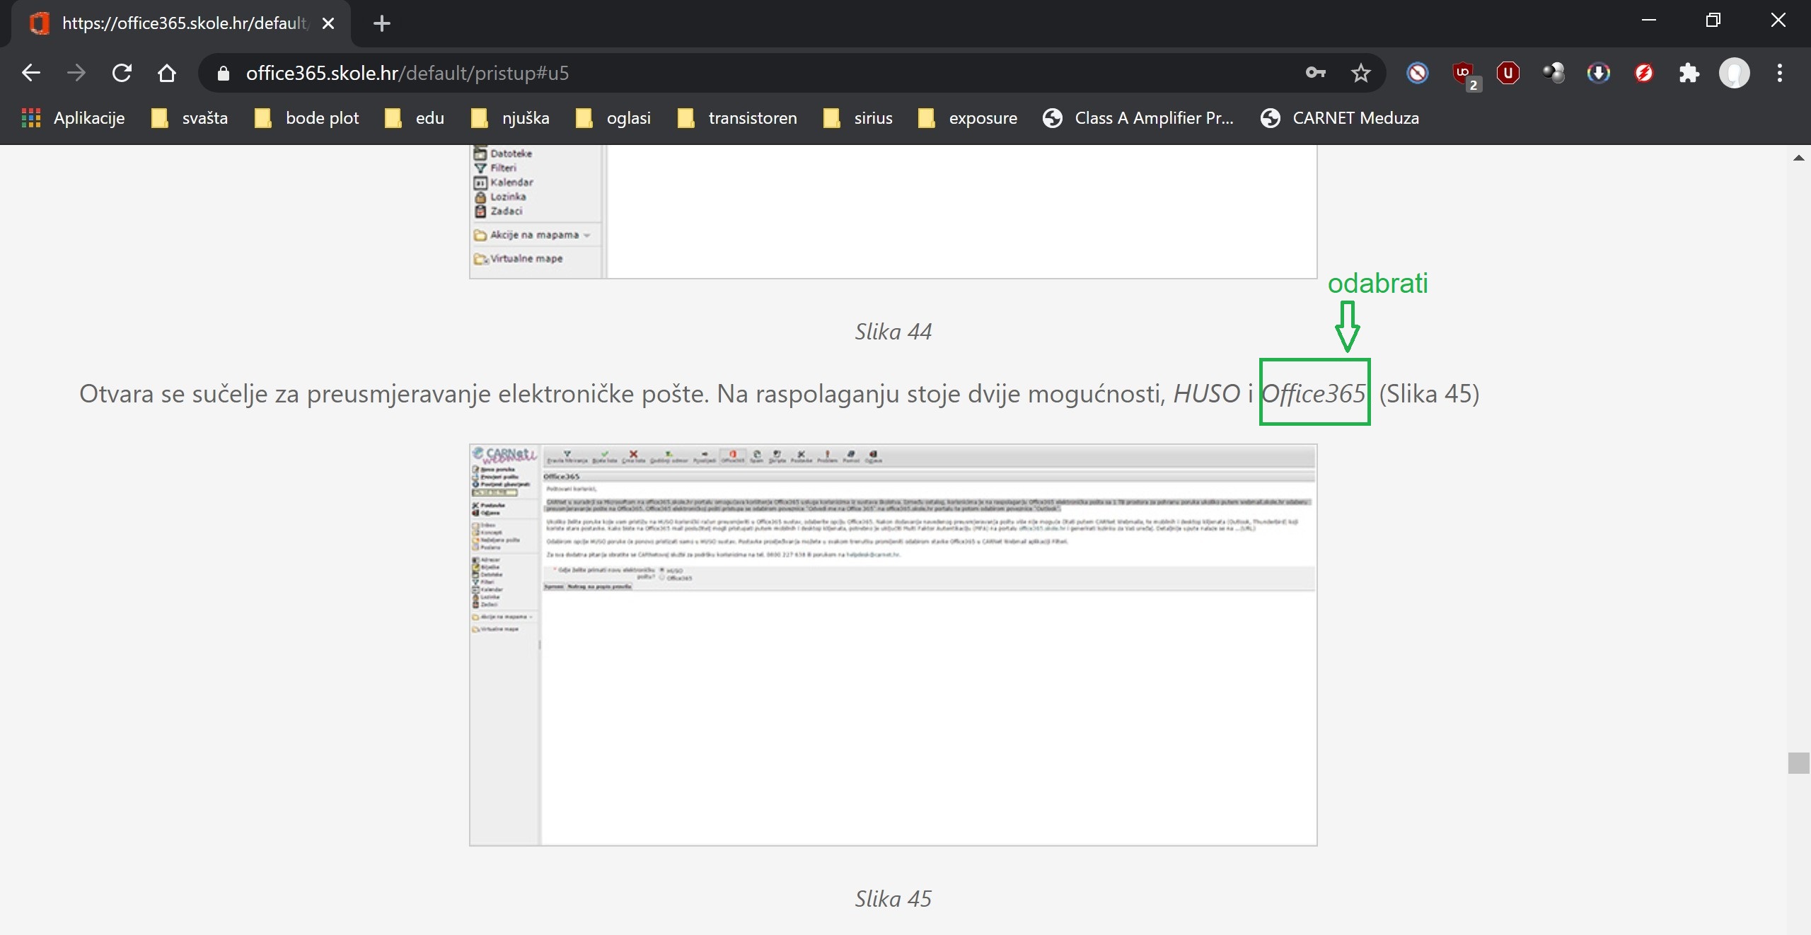Click the Slika 44 caption
The image size is (1811, 935).
point(893,331)
